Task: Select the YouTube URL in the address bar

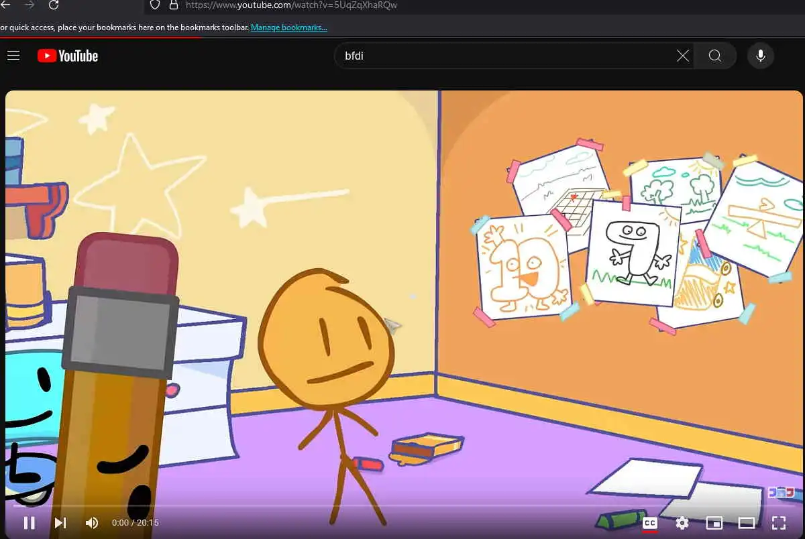Action: tap(291, 5)
